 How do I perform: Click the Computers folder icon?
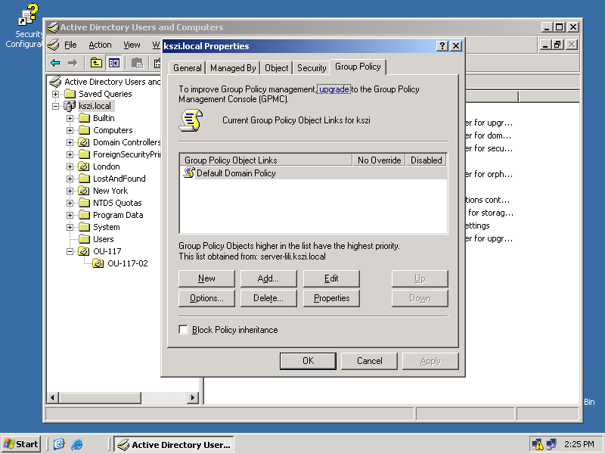click(84, 130)
